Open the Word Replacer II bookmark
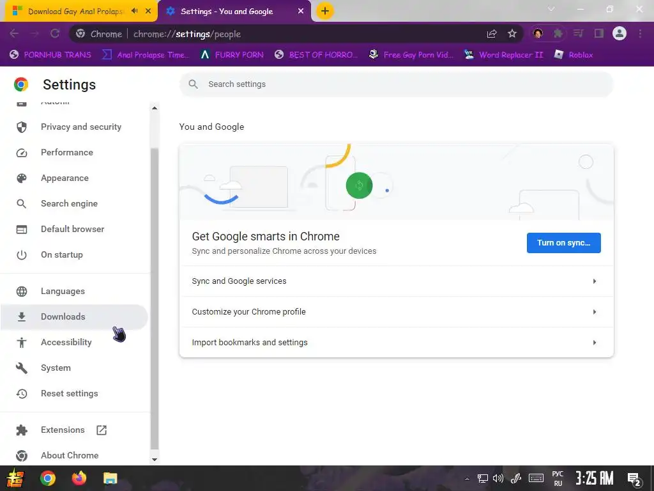 tap(503, 55)
